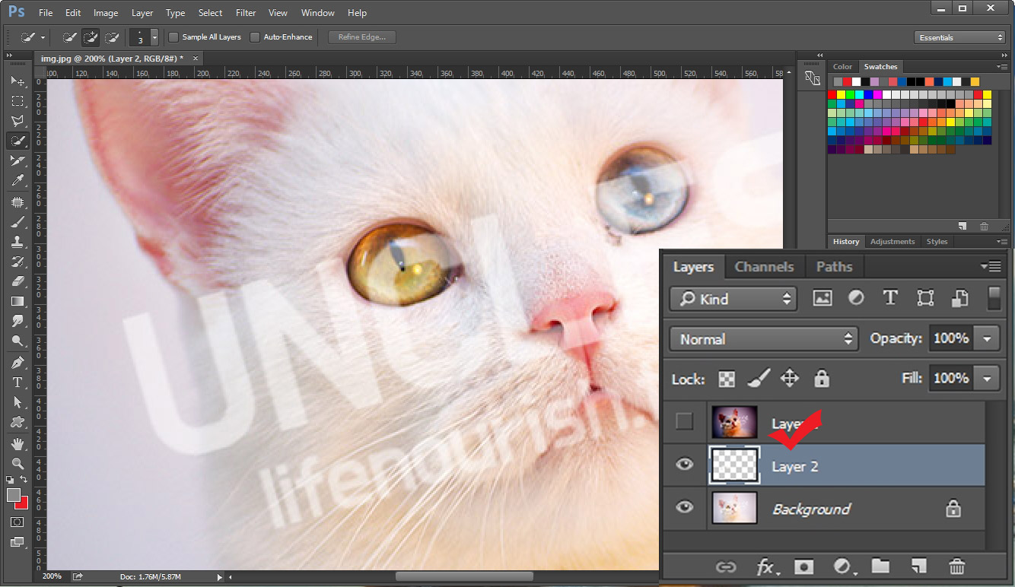Image resolution: width=1015 pixels, height=587 pixels.
Task: Open the Filter menu
Action: (246, 13)
